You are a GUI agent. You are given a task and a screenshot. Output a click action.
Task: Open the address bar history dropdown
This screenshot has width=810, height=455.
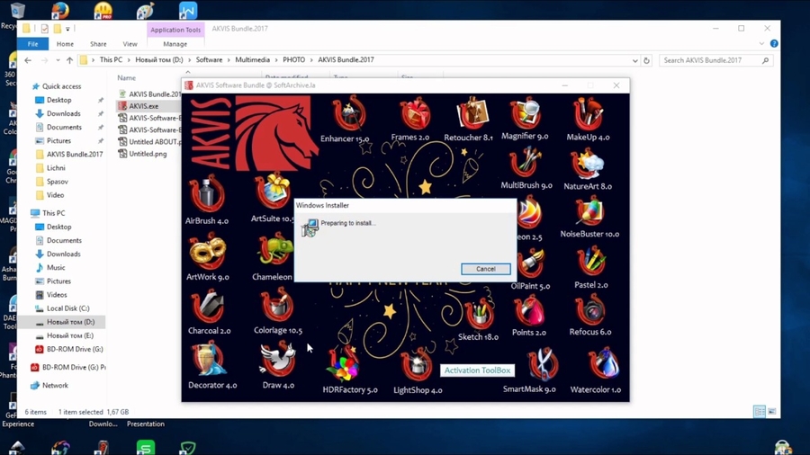pyautogui.click(x=634, y=60)
